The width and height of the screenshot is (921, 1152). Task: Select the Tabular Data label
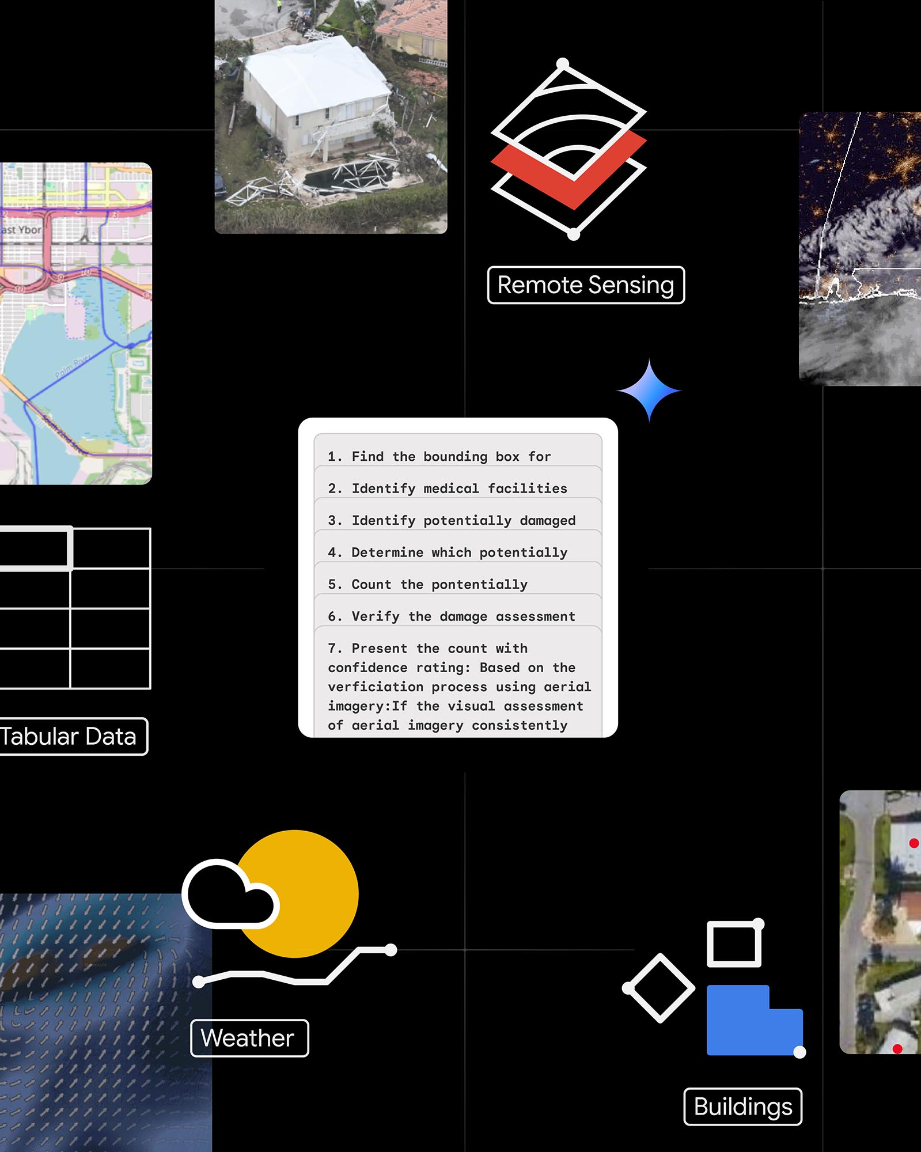click(72, 737)
